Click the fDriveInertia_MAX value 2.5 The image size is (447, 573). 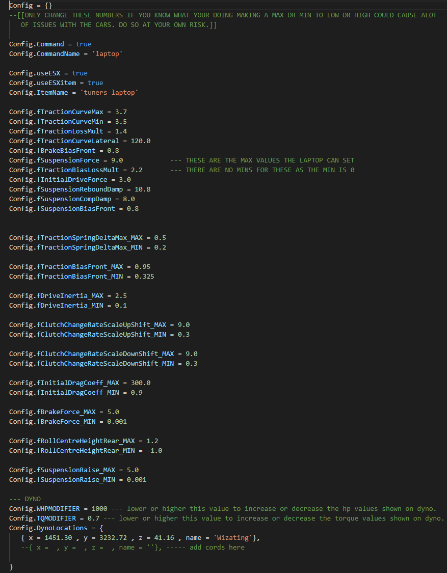(121, 295)
